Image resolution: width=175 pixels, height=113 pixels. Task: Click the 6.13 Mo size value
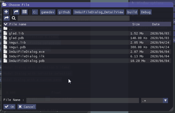[137, 56]
